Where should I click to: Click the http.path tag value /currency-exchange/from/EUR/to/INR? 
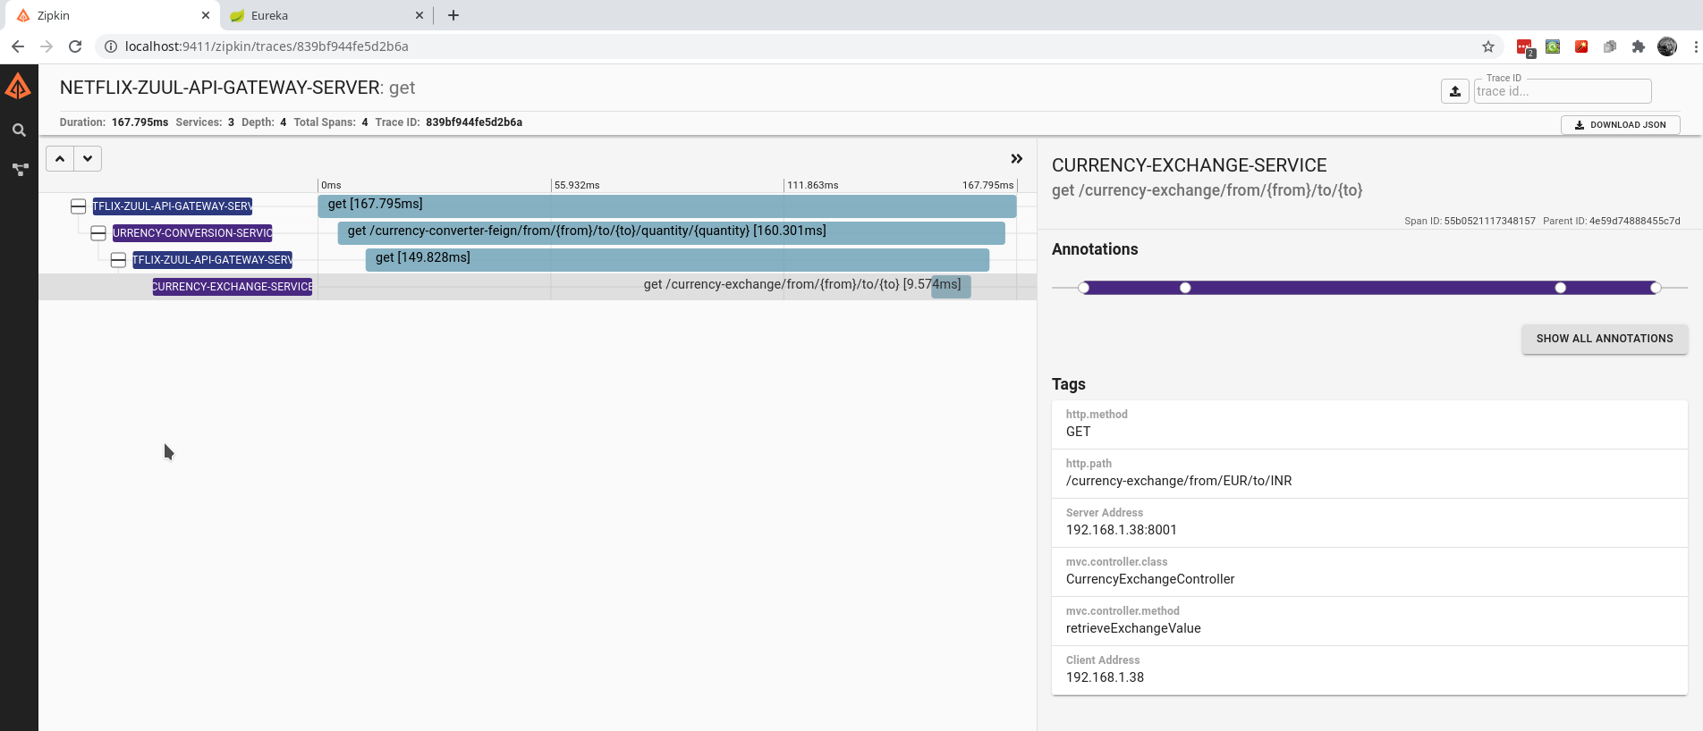pyautogui.click(x=1179, y=481)
